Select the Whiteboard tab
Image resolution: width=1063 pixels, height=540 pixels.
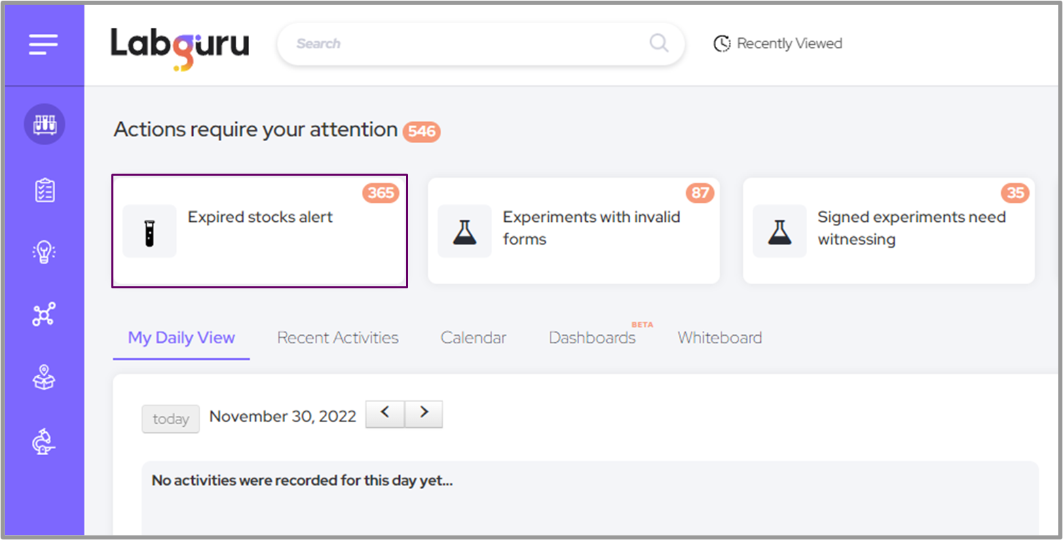720,338
